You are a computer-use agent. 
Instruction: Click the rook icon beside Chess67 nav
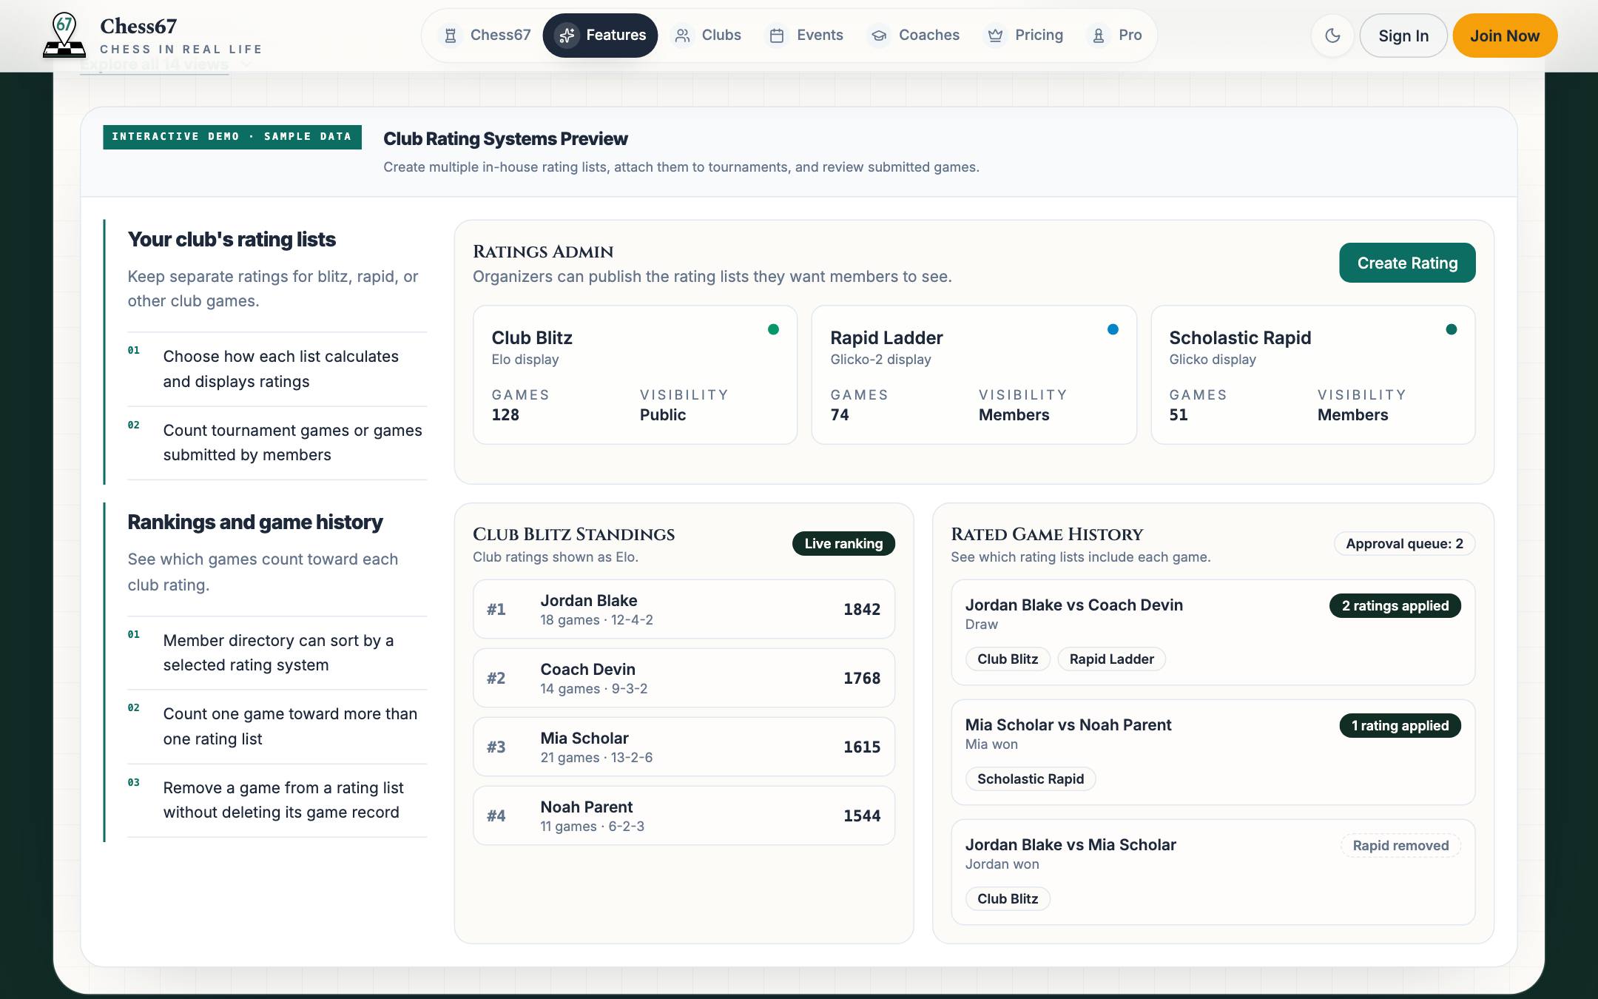tap(450, 36)
